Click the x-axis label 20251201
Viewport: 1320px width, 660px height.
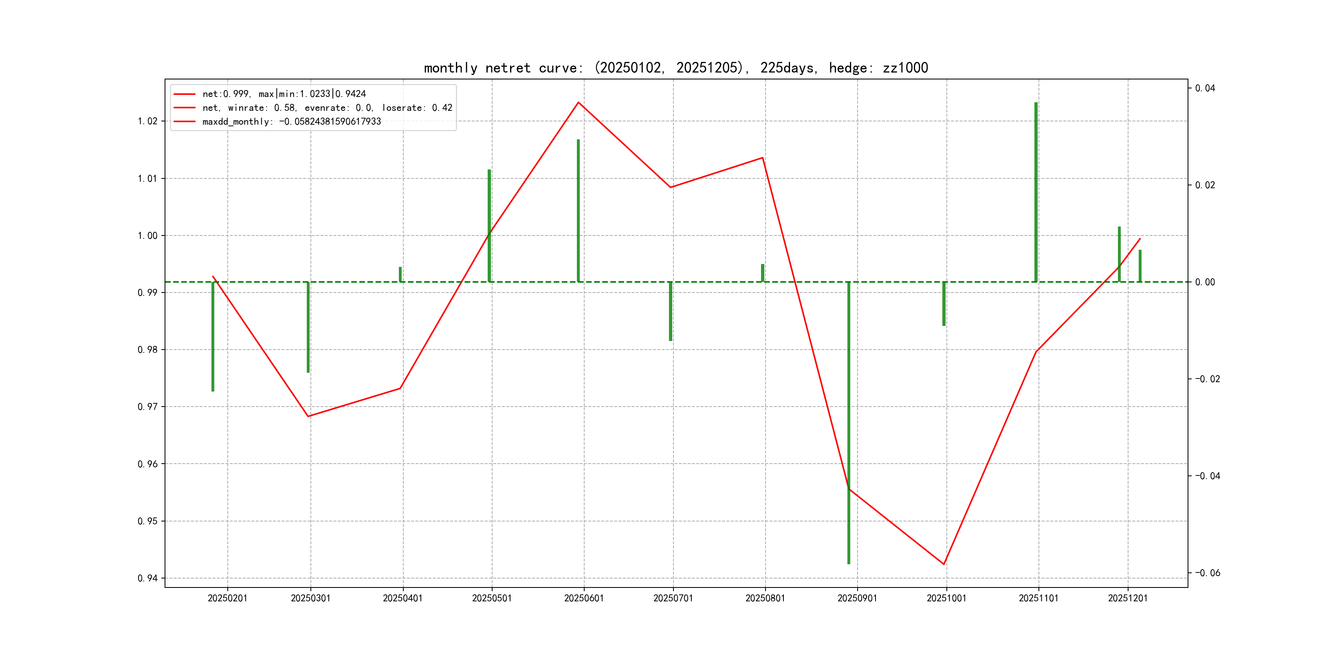point(1127,598)
